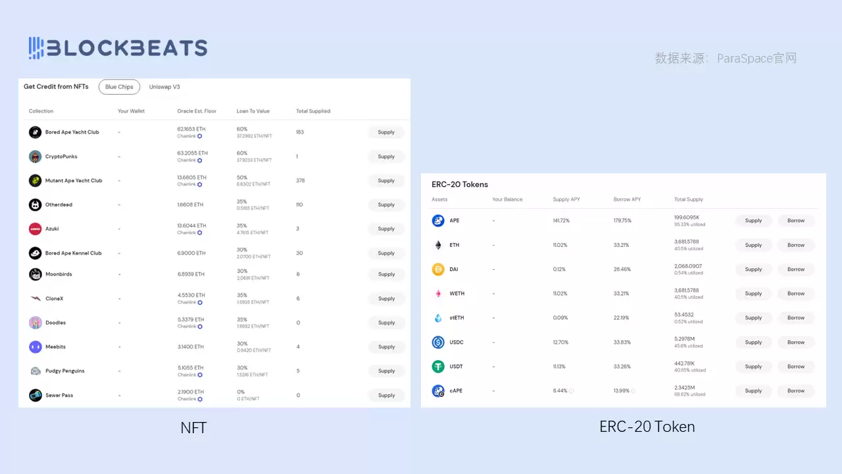
Task: Click the Borrow APY column header
Action: pyautogui.click(x=628, y=199)
